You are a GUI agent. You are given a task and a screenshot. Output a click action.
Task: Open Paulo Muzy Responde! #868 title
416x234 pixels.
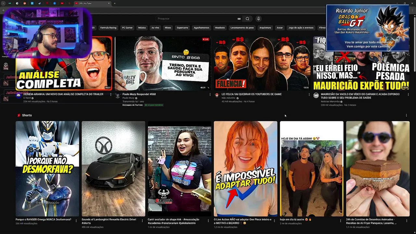(139, 94)
